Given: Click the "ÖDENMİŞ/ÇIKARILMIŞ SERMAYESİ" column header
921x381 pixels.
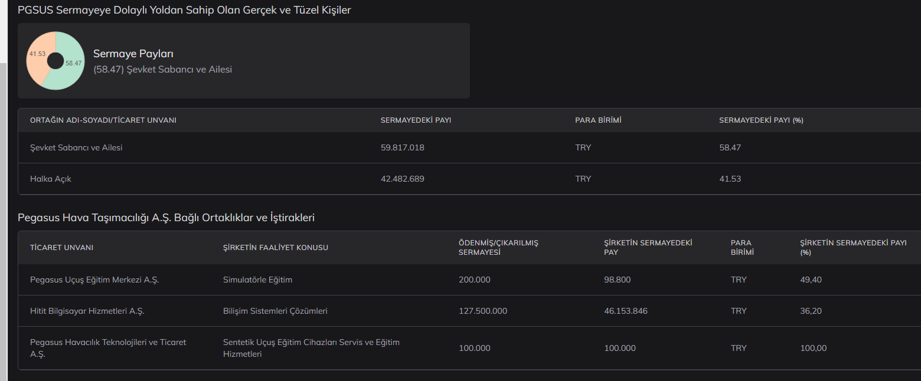Looking at the screenshot, I should pos(499,248).
